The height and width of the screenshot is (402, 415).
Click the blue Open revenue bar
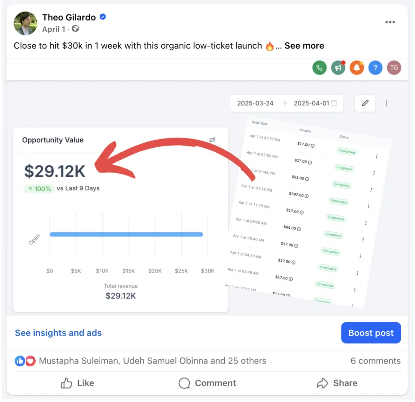pyautogui.click(x=126, y=234)
